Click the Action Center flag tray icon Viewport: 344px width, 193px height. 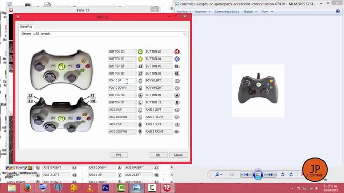298,188
